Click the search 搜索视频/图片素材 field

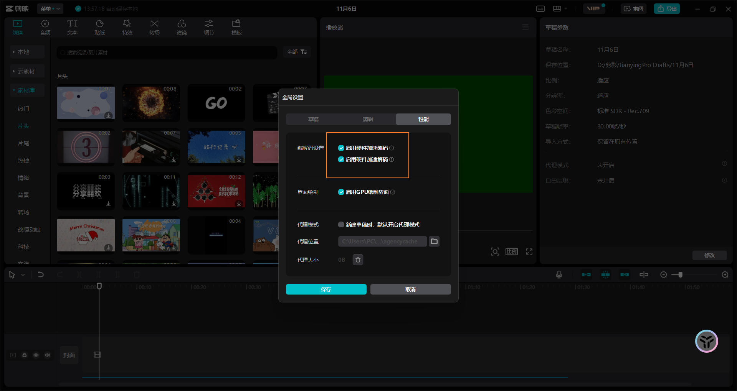(x=167, y=53)
